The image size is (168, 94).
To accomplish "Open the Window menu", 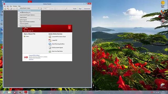I will pyautogui.click(x=15, y=6).
